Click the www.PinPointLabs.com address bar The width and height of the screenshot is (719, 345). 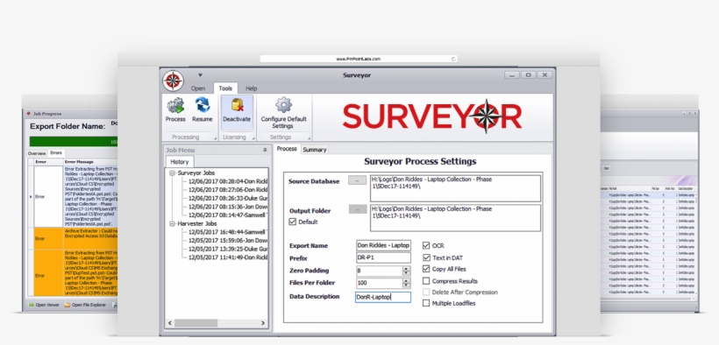(x=359, y=59)
